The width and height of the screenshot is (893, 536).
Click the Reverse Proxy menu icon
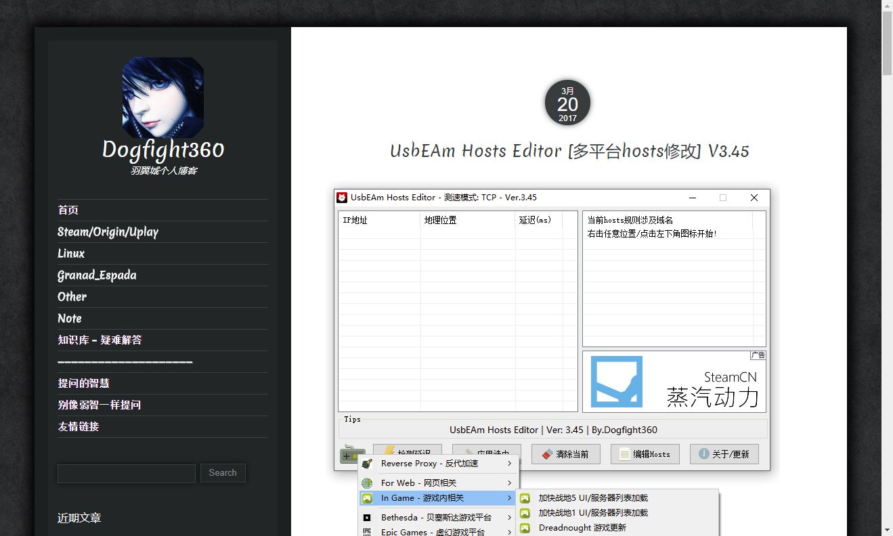pyautogui.click(x=367, y=464)
